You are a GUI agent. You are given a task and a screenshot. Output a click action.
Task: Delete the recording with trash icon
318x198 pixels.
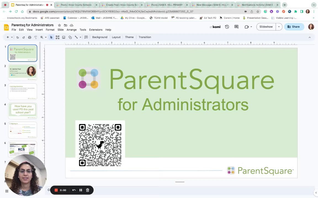pyautogui.click(x=88, y=190)
